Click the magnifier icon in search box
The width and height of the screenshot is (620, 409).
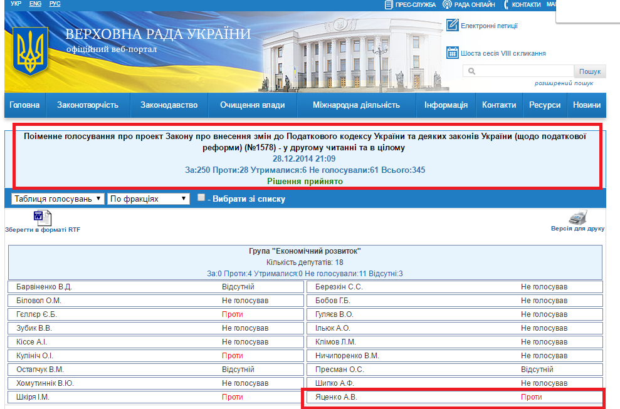click(x=471, y=71)
